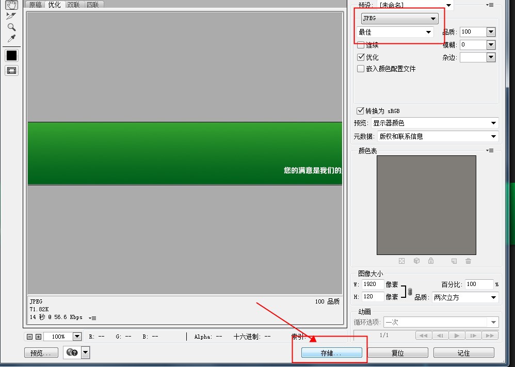This screenshot has height=367, width=515.
Task: Toggle slices visibility icon
Action: (x=11, y=70)
